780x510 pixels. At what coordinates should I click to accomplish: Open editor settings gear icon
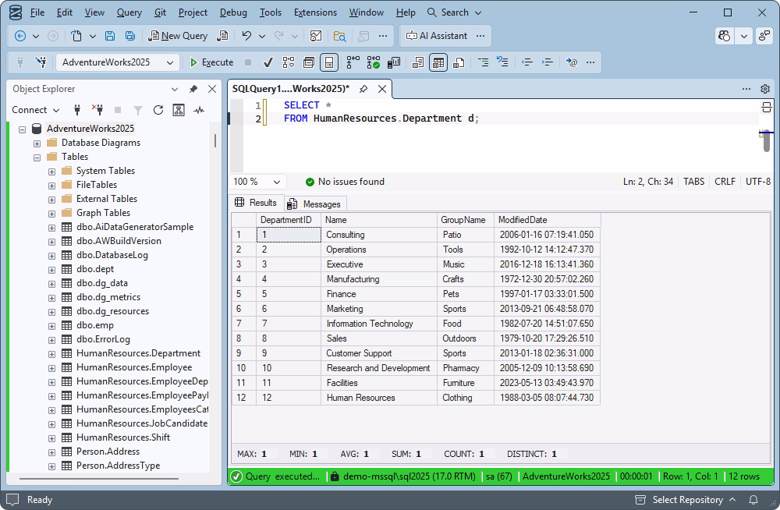[x=765, y=89]
